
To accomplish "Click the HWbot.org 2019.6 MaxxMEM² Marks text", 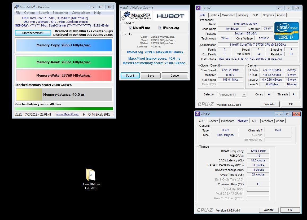I will click(x=155, y=52).
